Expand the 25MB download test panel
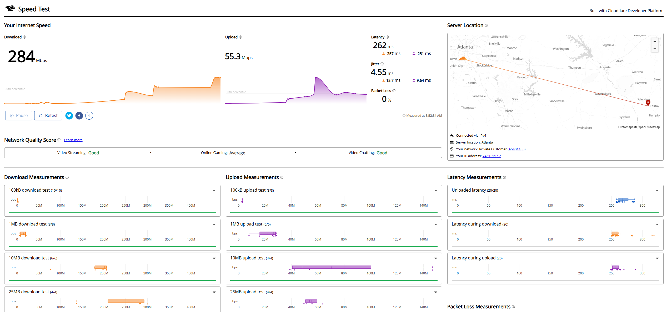 point(214,292)
